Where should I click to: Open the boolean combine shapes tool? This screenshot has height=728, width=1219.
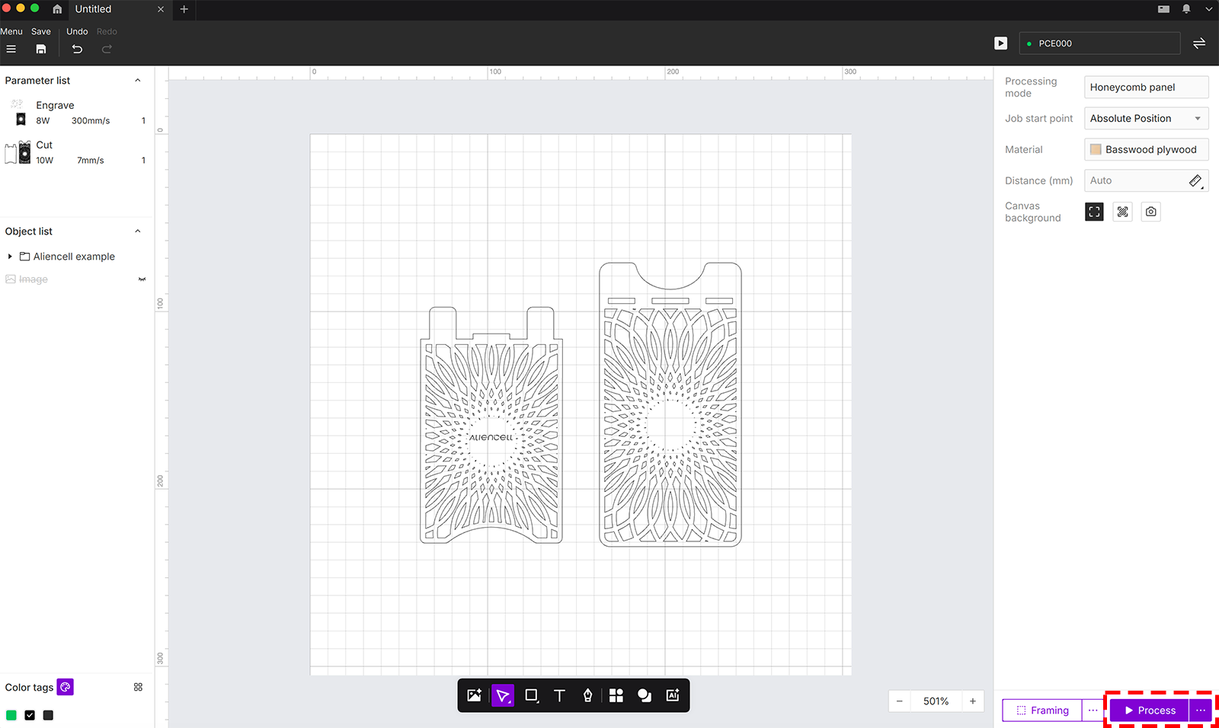click(645, 695)
